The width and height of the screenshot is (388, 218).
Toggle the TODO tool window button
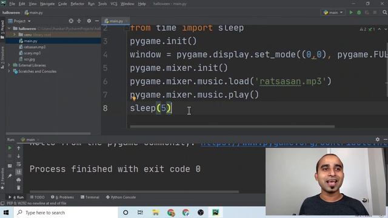(x=37, y=197)
